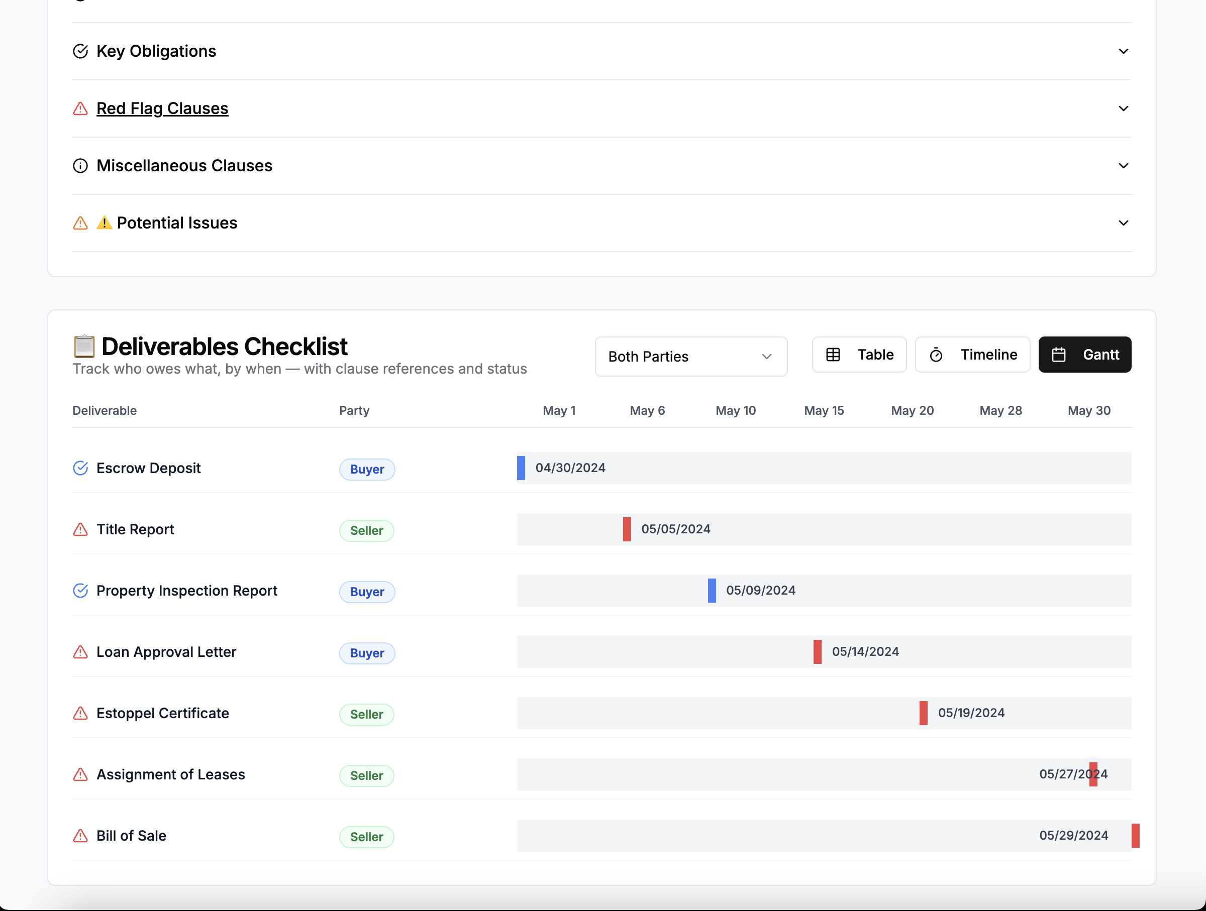Toggle the check mark on Property Inspection Report
The width and height of the screenshot is (1206, 911).
point(80,591)
